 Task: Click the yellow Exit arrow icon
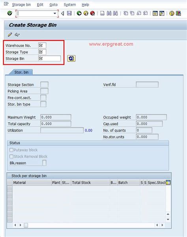click(86, 13)
